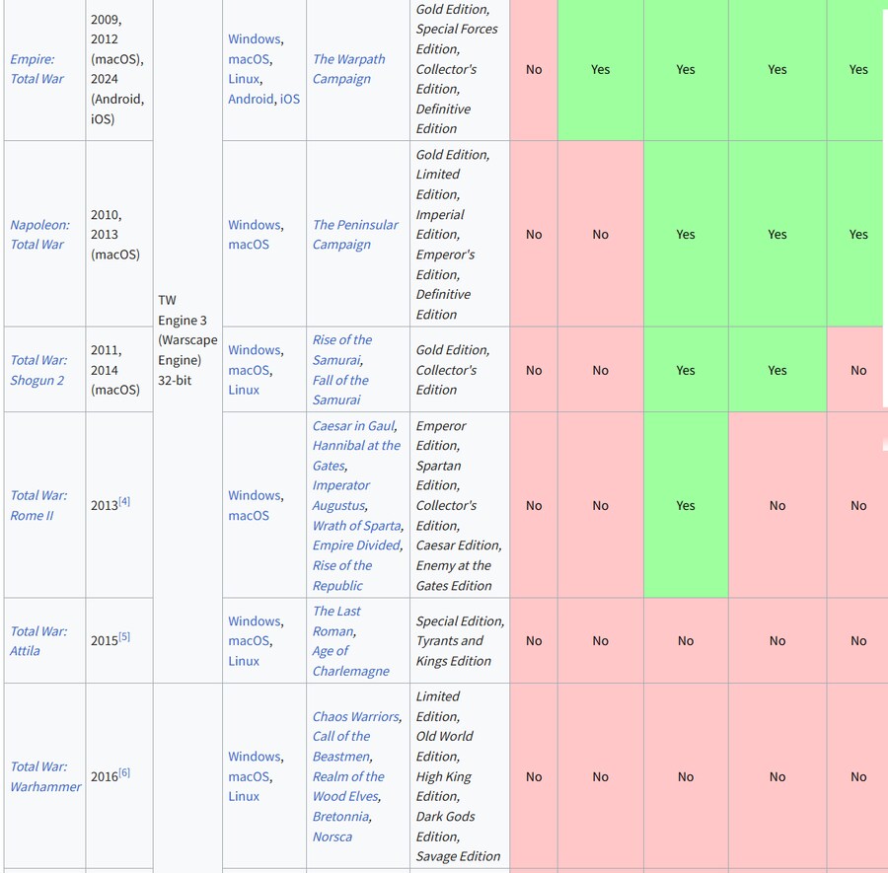The image size is (888, 873).
Task: Select 'Emperor Edition, Spartan Edition' Rome II cell
Action: point(459,505)
